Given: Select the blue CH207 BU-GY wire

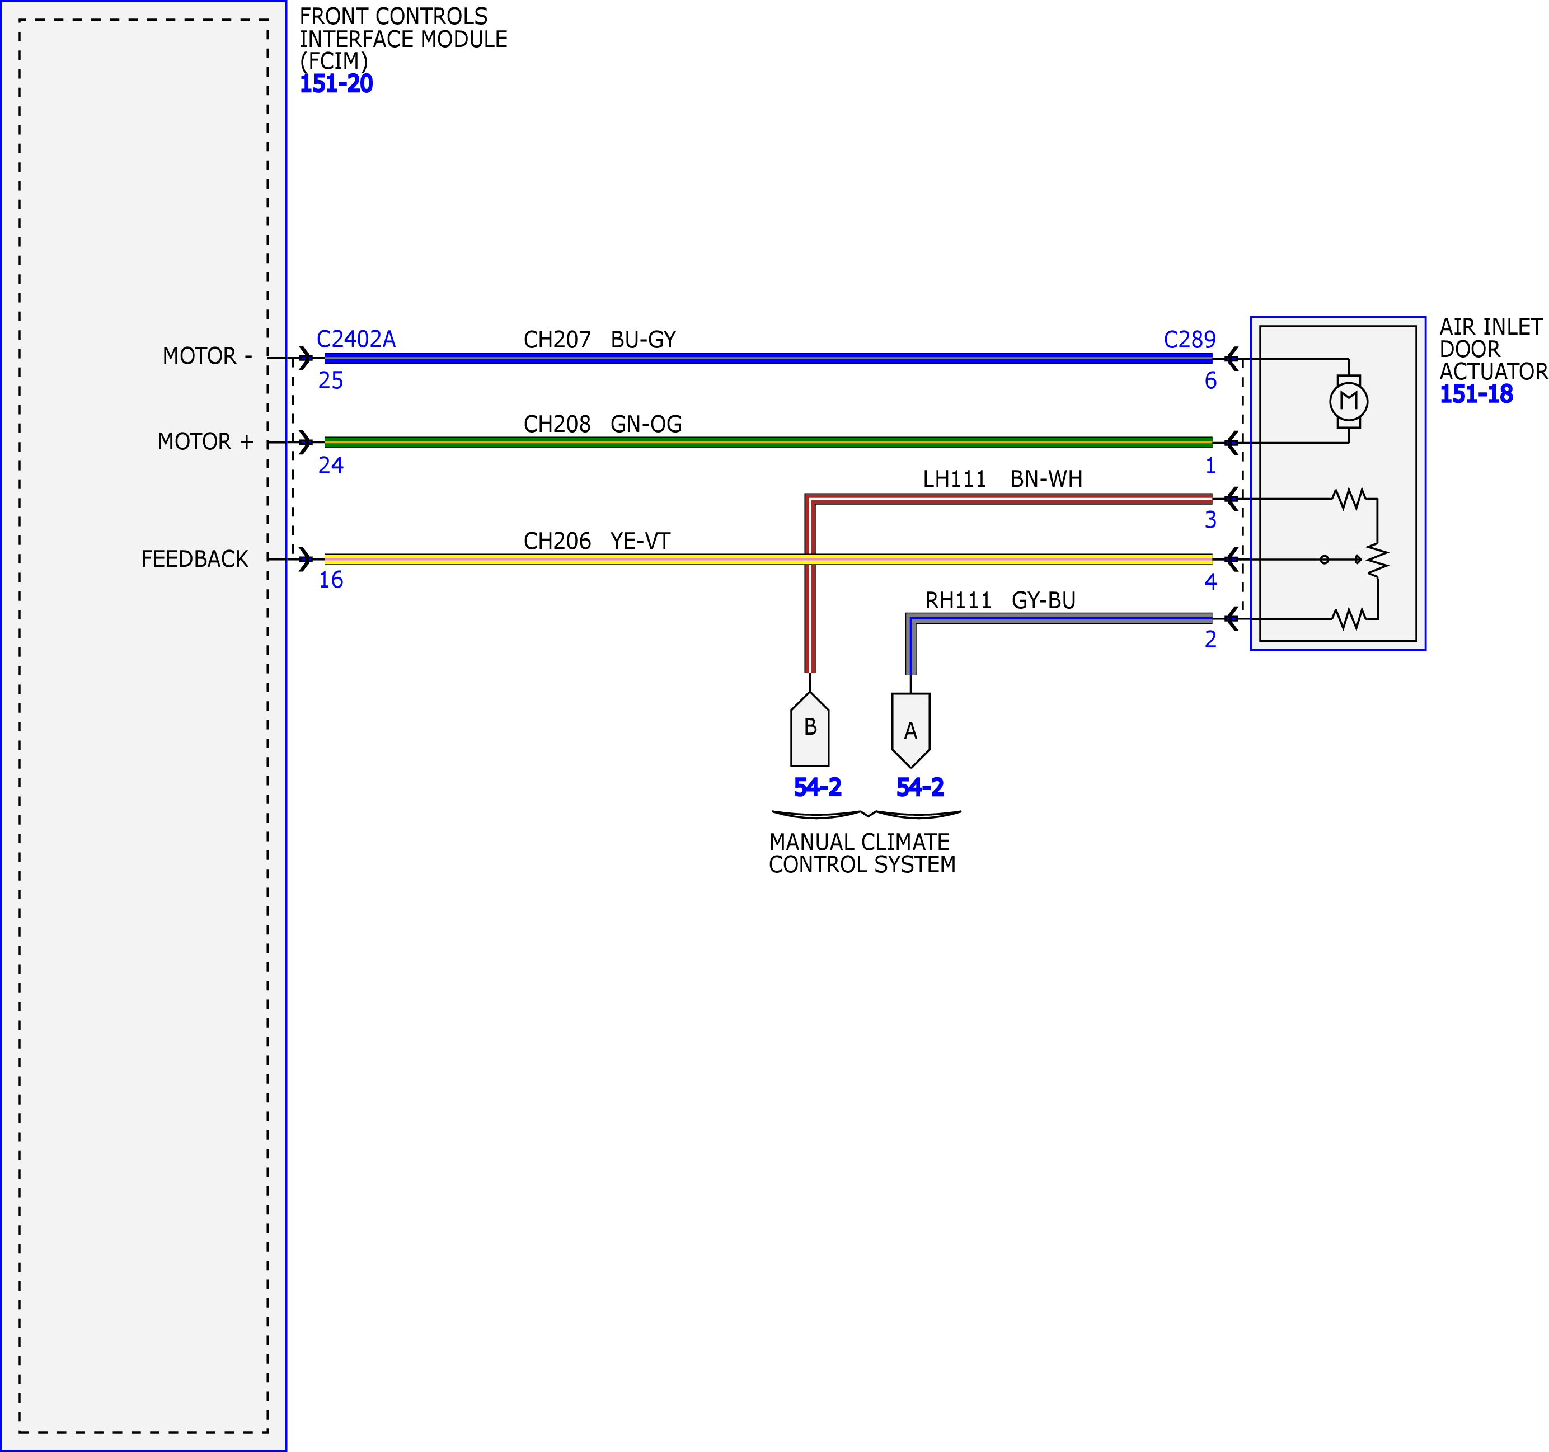Looking at the screenshot, I should [x=768, y=358].
